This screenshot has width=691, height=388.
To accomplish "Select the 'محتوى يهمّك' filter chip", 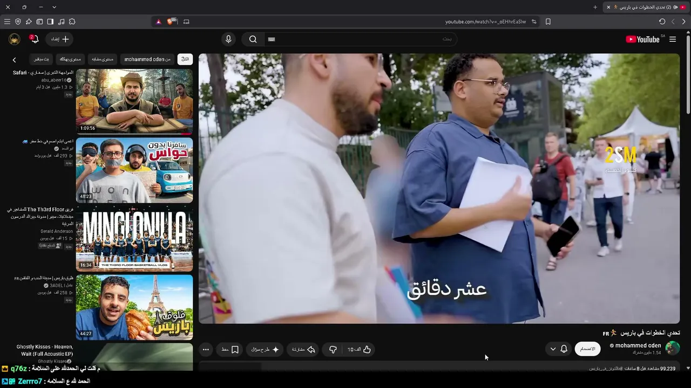I will coord(71,59).
